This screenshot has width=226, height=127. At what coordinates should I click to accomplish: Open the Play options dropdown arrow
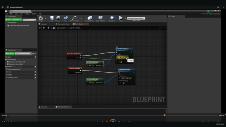(x=126, y=19)
